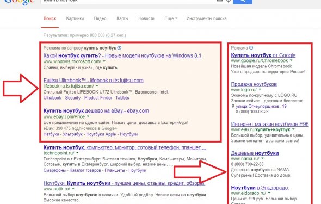Screen dimensions: 321x204
Task: Click the address 'улица Огнеупорщиков, 19'
Action: point(261,106)
